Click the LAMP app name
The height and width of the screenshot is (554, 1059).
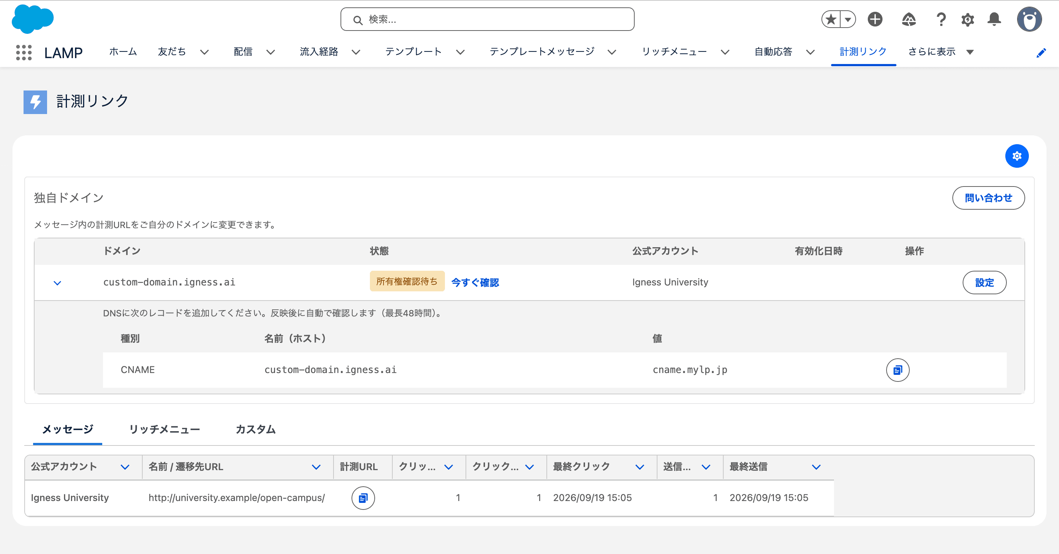coord(63,53)
